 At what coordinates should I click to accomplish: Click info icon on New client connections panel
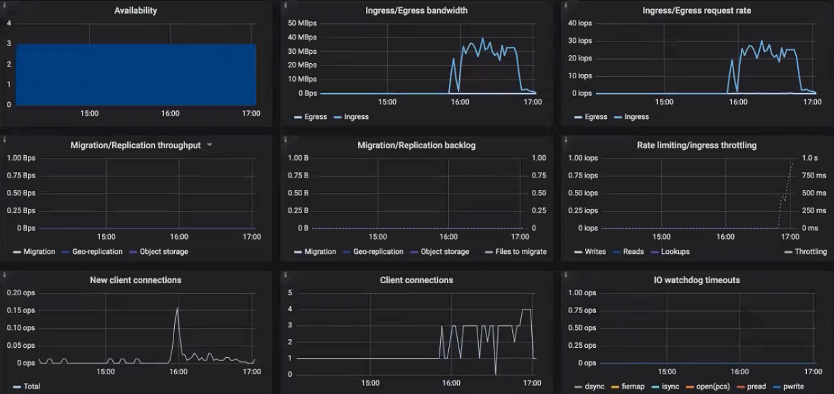5,274
